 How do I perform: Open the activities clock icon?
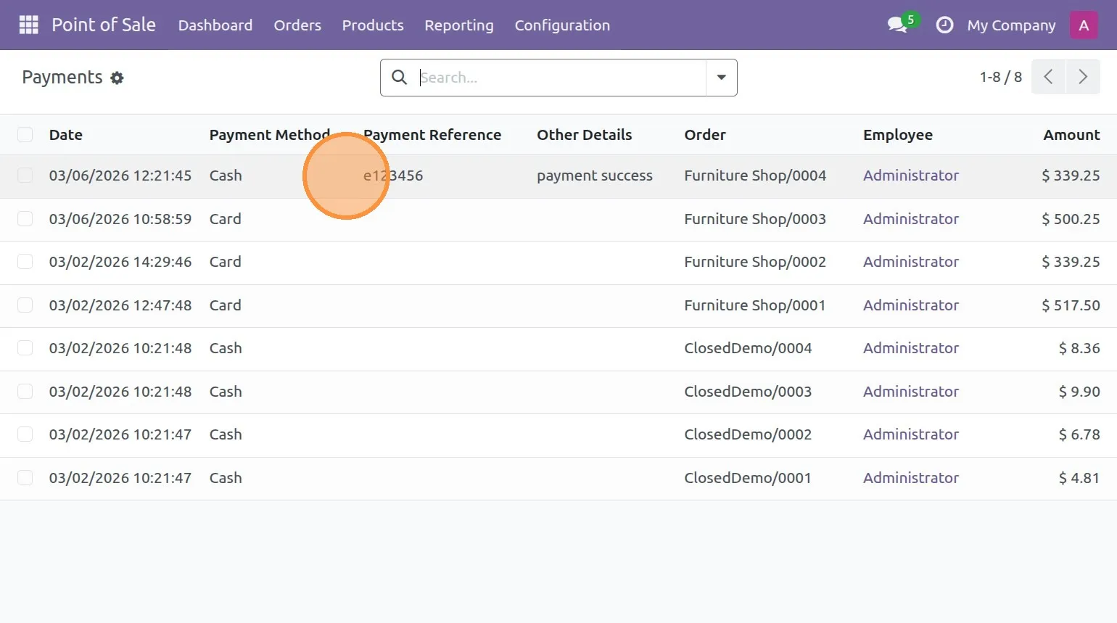click(x=944, y=25)
